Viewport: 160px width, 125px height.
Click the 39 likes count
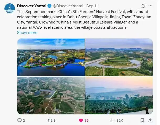click(x=87, y=121)
